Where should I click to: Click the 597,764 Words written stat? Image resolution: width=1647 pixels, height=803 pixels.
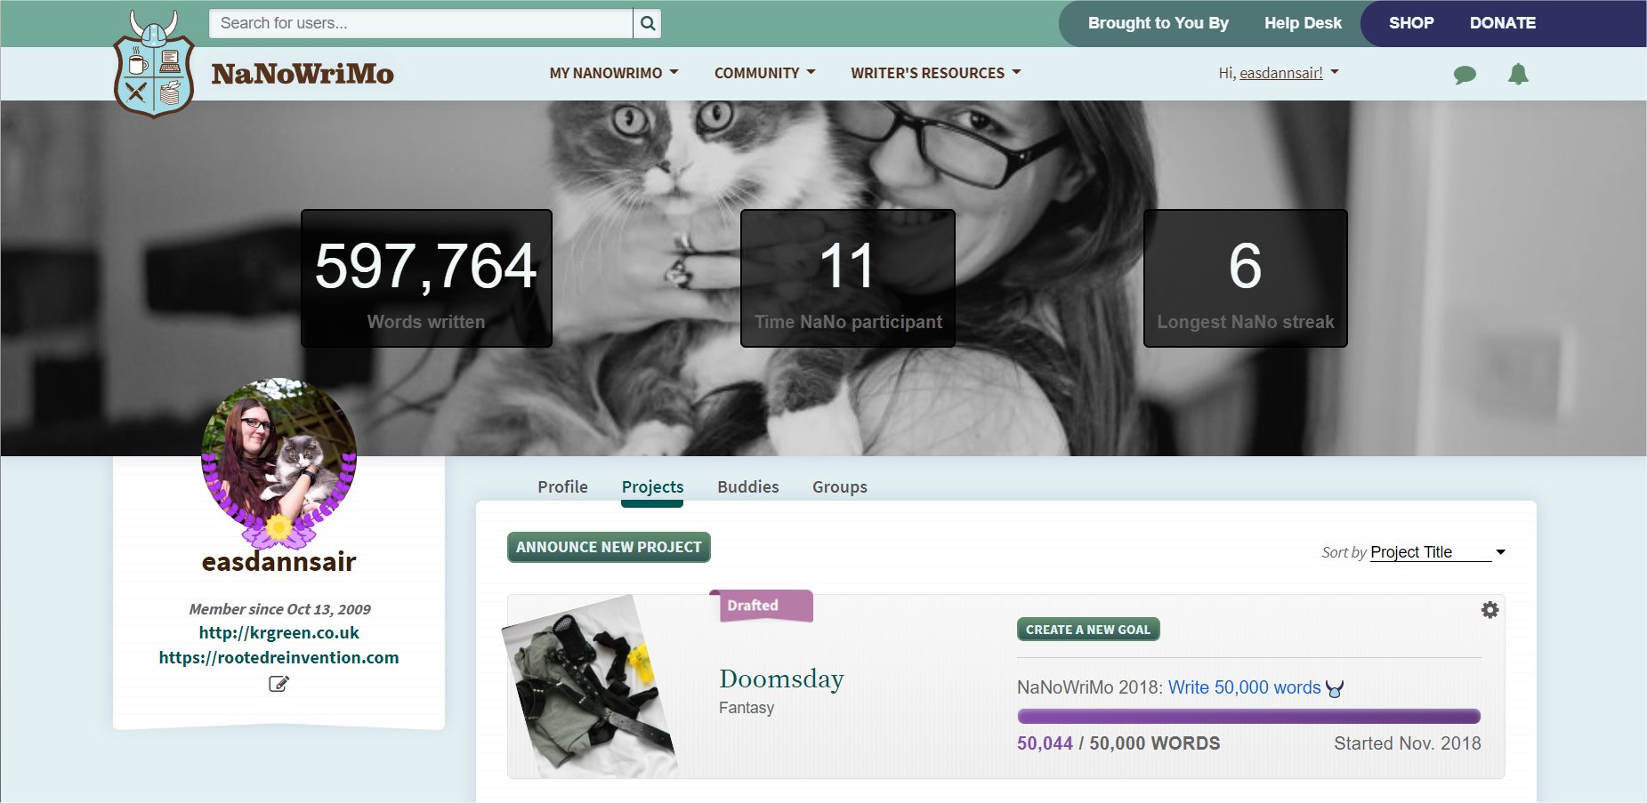tap(426, 278)
